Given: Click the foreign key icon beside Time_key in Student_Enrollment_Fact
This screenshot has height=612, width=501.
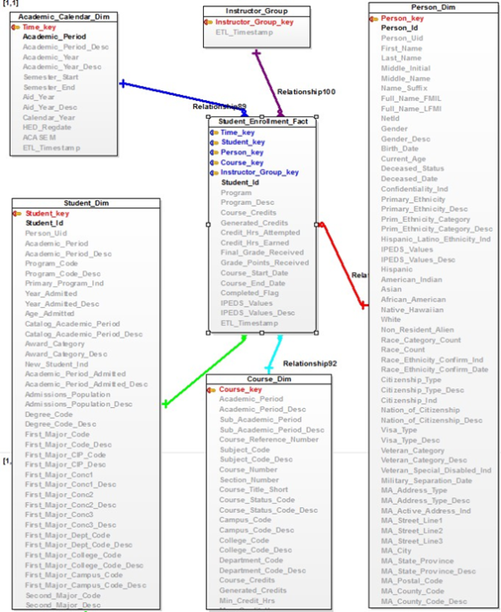Looking at the screenshot, I should pyautogui.click(x=214, y=132).
